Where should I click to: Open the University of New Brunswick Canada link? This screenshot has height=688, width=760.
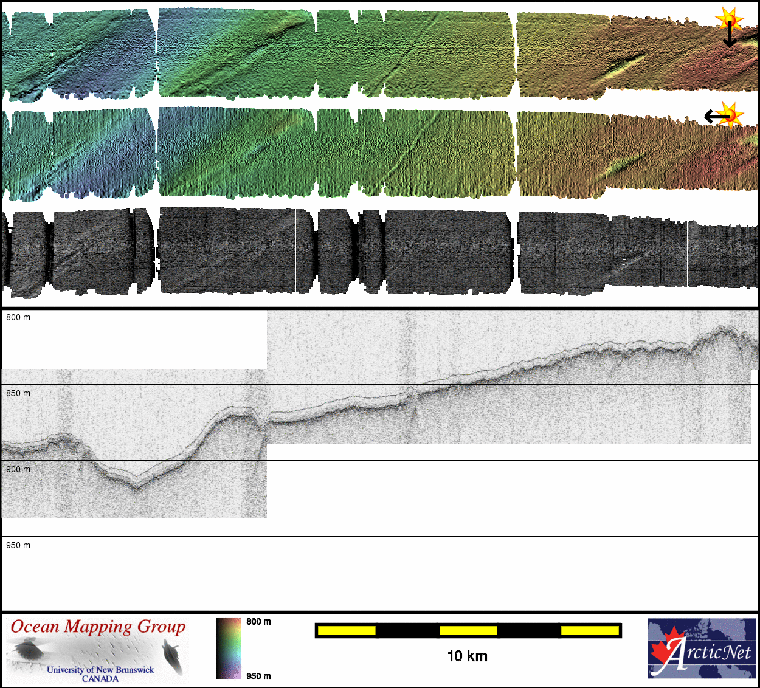pos(100,673)
